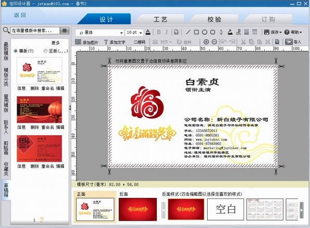This screenshot has height=228, width=310.
Task: Click 更多 to see more templates
Action: tap(56, 43)
